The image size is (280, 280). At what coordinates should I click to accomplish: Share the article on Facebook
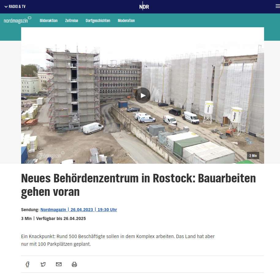[x=28, y=264]
